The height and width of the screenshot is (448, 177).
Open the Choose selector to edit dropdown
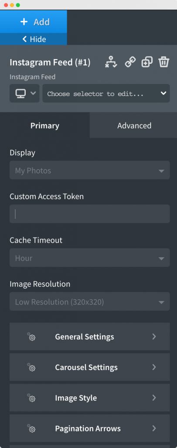[106, 93]
